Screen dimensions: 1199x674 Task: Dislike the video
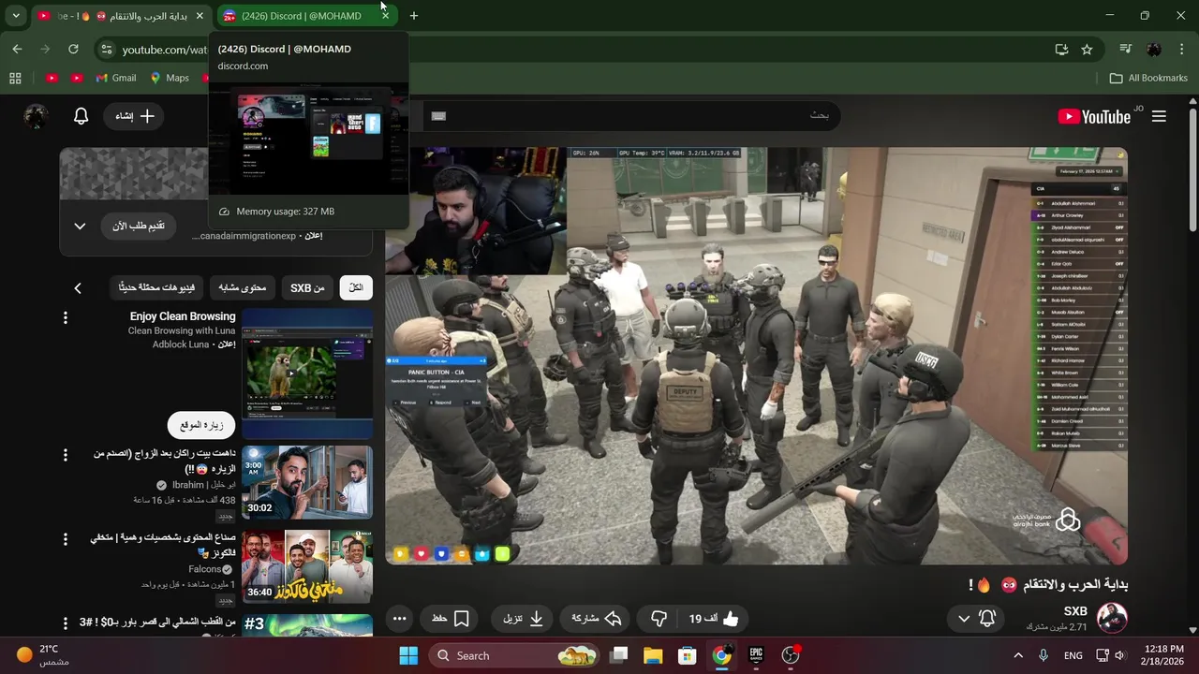point(659,619)
